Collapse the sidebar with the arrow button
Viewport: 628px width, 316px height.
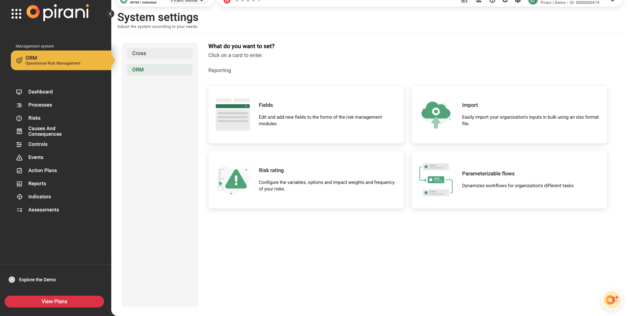point(111,14)
